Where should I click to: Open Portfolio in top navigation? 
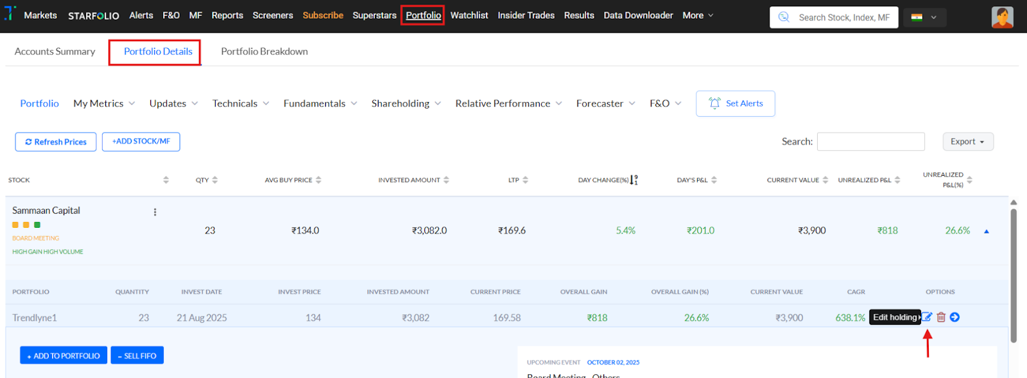(424, 15)
